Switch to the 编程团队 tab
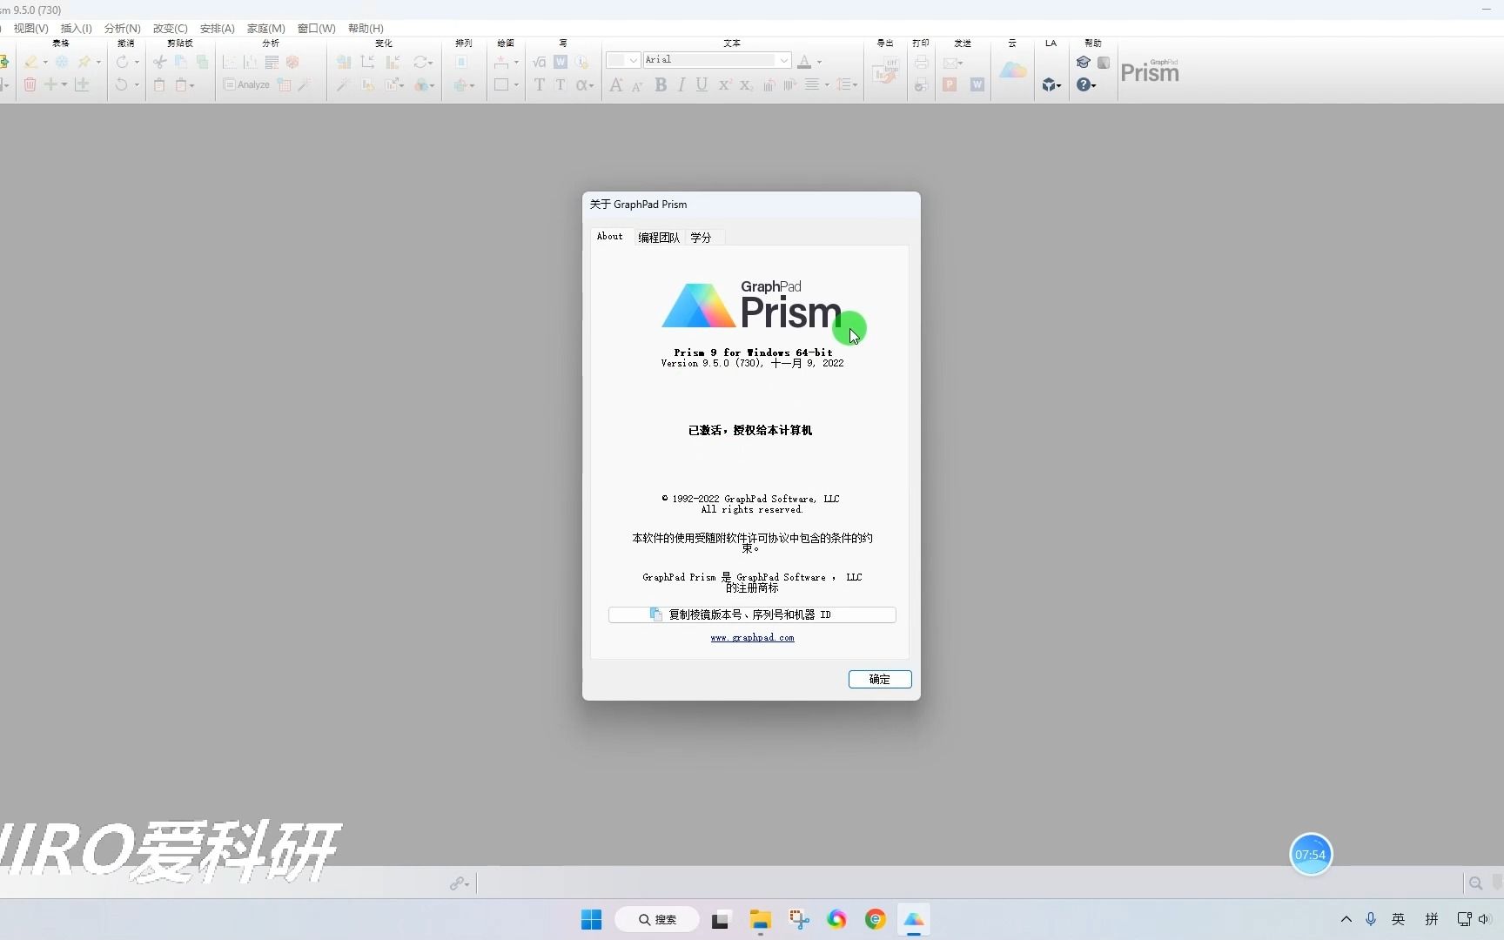Screen dimensions: 1504x940 point(659,238)
